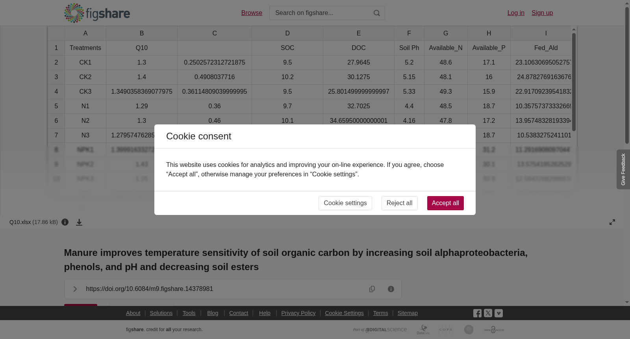
Task: Open the Browse link
Action: (x=252, y=13)
